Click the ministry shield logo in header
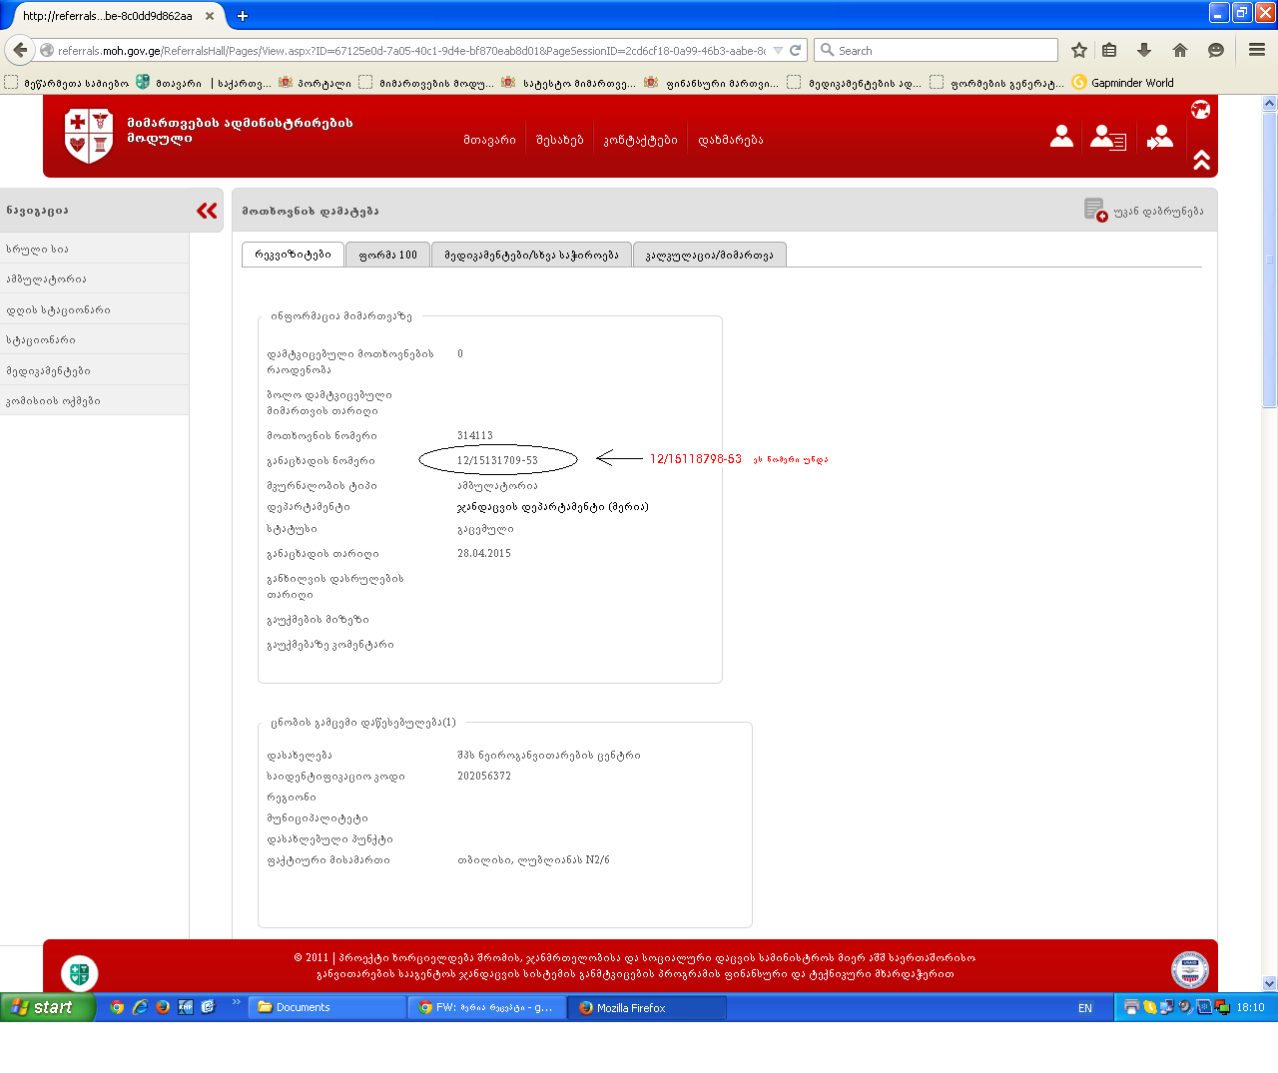 point(88,136)
